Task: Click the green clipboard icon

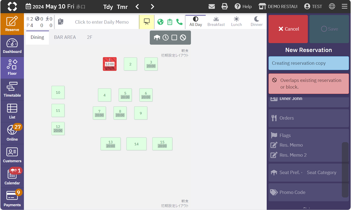Action: click(x=170, y=22)
